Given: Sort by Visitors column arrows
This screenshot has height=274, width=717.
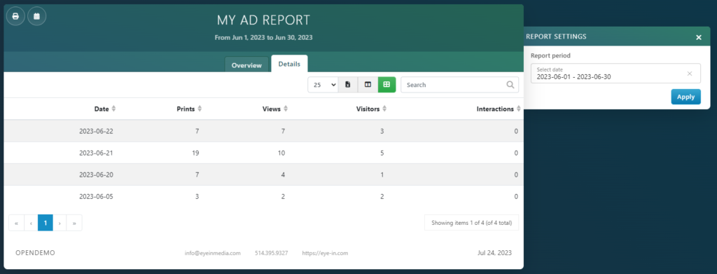Looking at the screenshot, I should coord(384,109).
